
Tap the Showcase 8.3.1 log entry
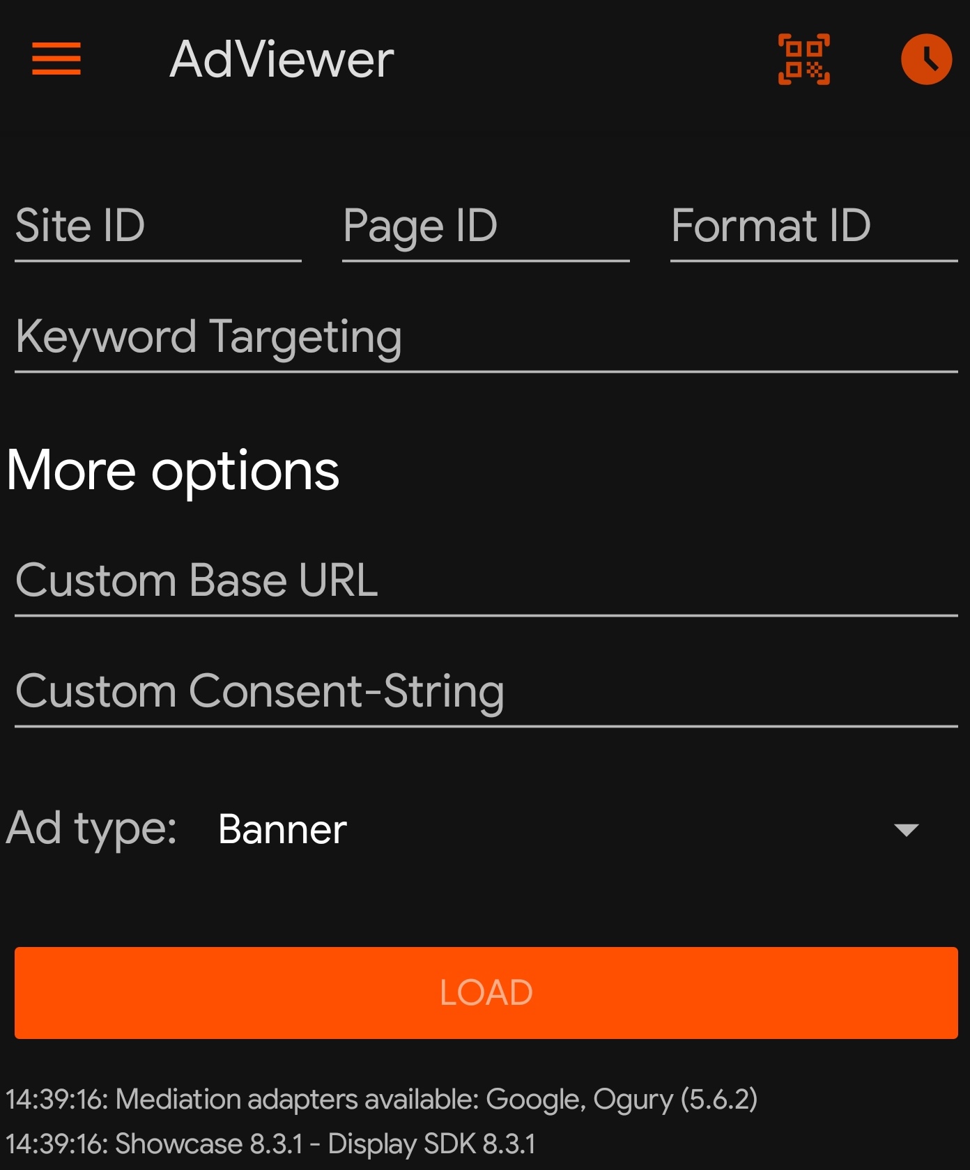click(x=208, y=1144)
